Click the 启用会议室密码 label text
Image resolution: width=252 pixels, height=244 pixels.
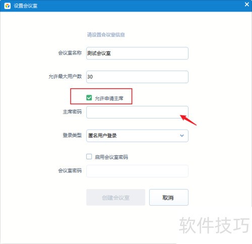pos(111,157)
